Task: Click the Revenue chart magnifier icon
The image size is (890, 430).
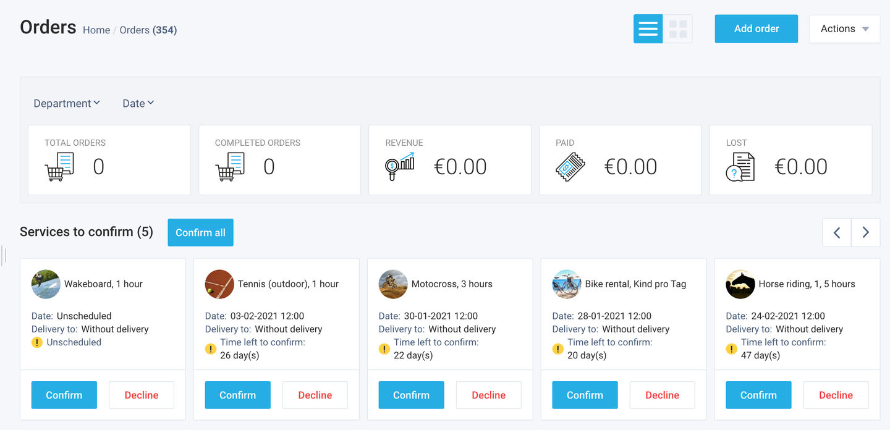Action: click(x=399, y=167)
